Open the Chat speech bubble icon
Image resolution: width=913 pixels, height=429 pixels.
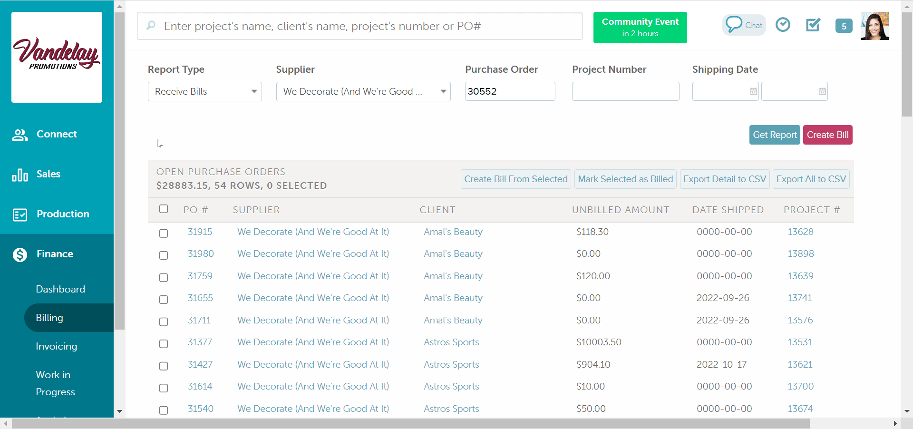pyautogui.click(x=734, y=24)
